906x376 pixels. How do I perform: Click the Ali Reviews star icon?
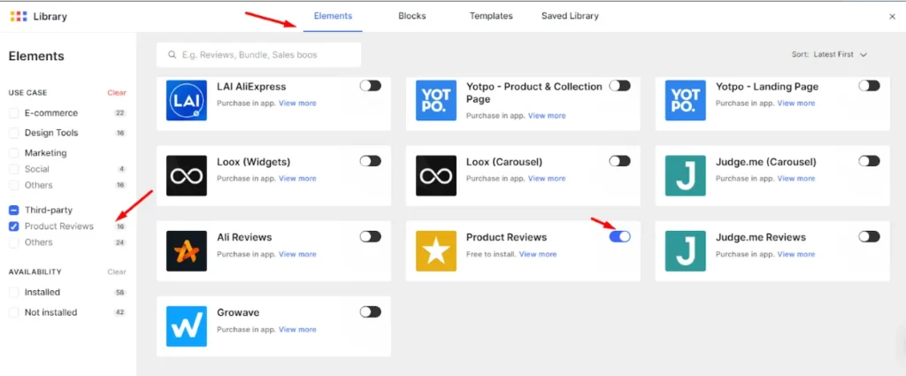[186, 250]
